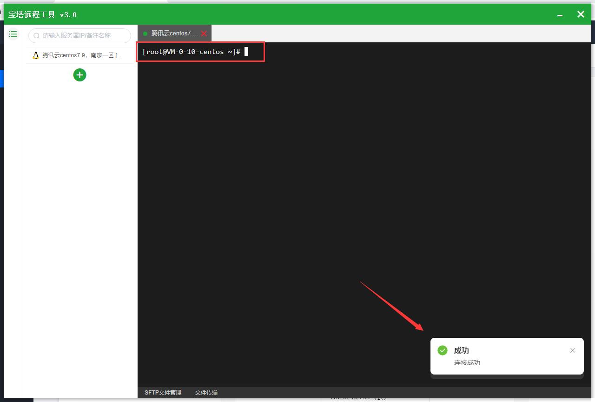Dismiss the 成功 notification with its X

[573, 350]
